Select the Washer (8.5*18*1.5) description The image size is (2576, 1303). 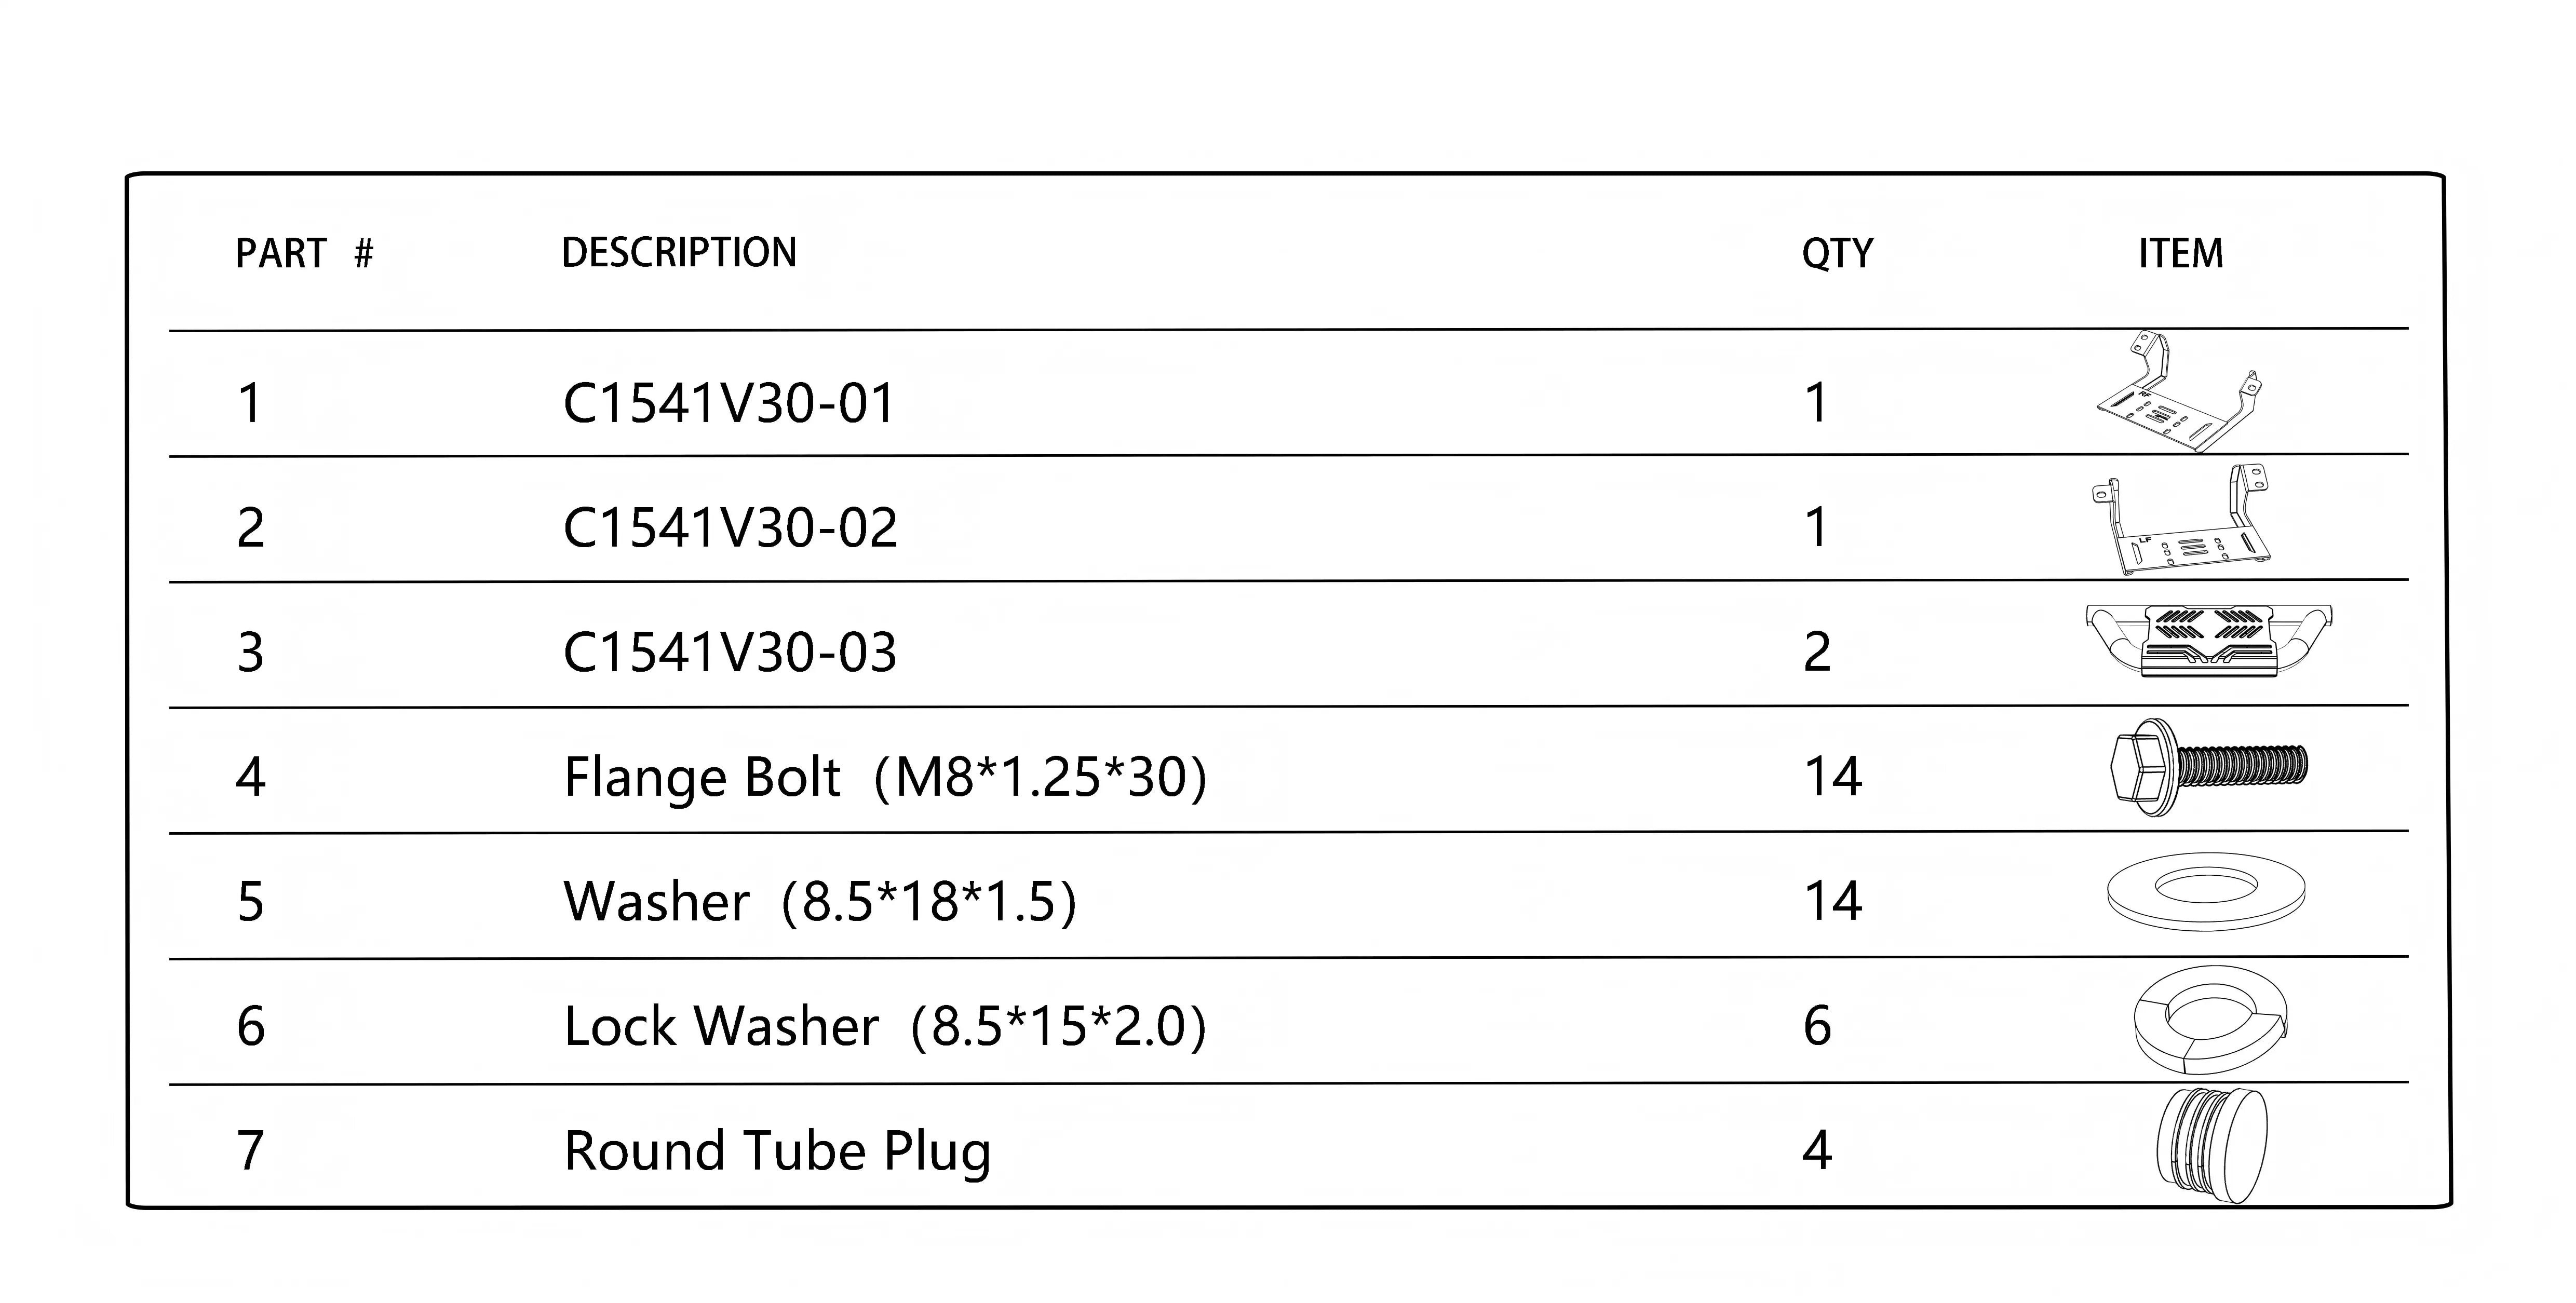(x=820, y=902)
